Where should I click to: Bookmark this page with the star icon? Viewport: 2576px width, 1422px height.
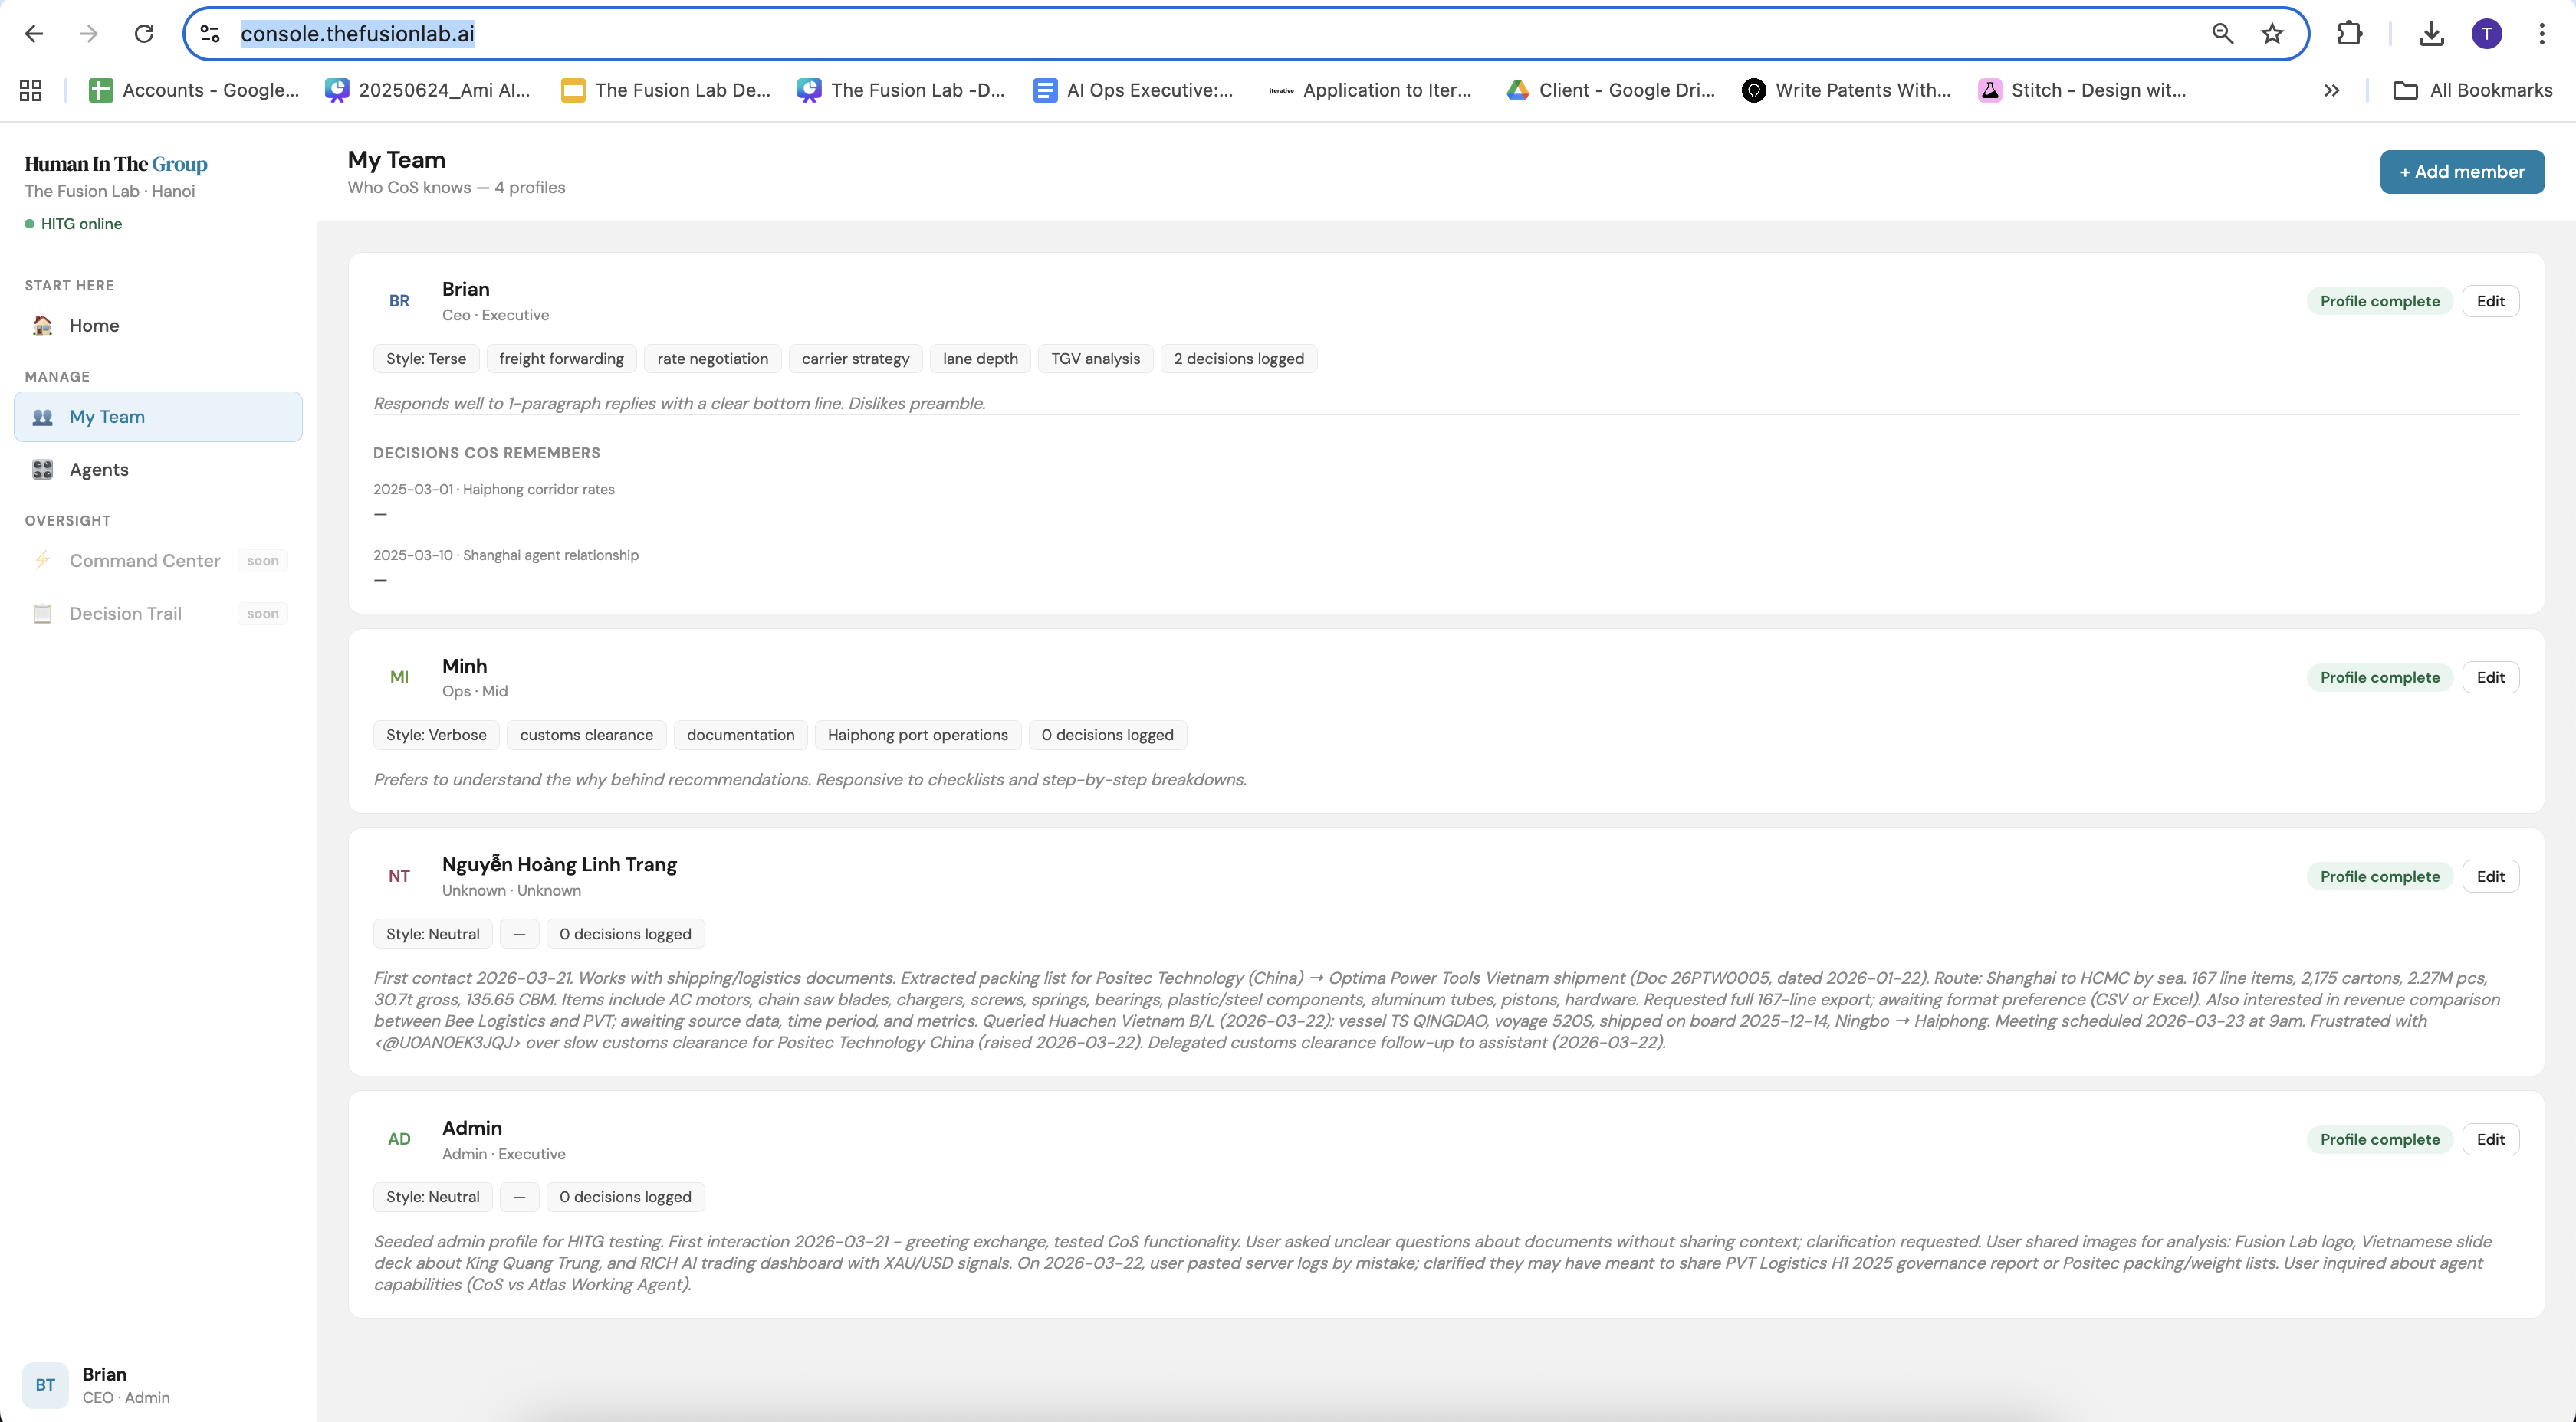point(2272,34)
